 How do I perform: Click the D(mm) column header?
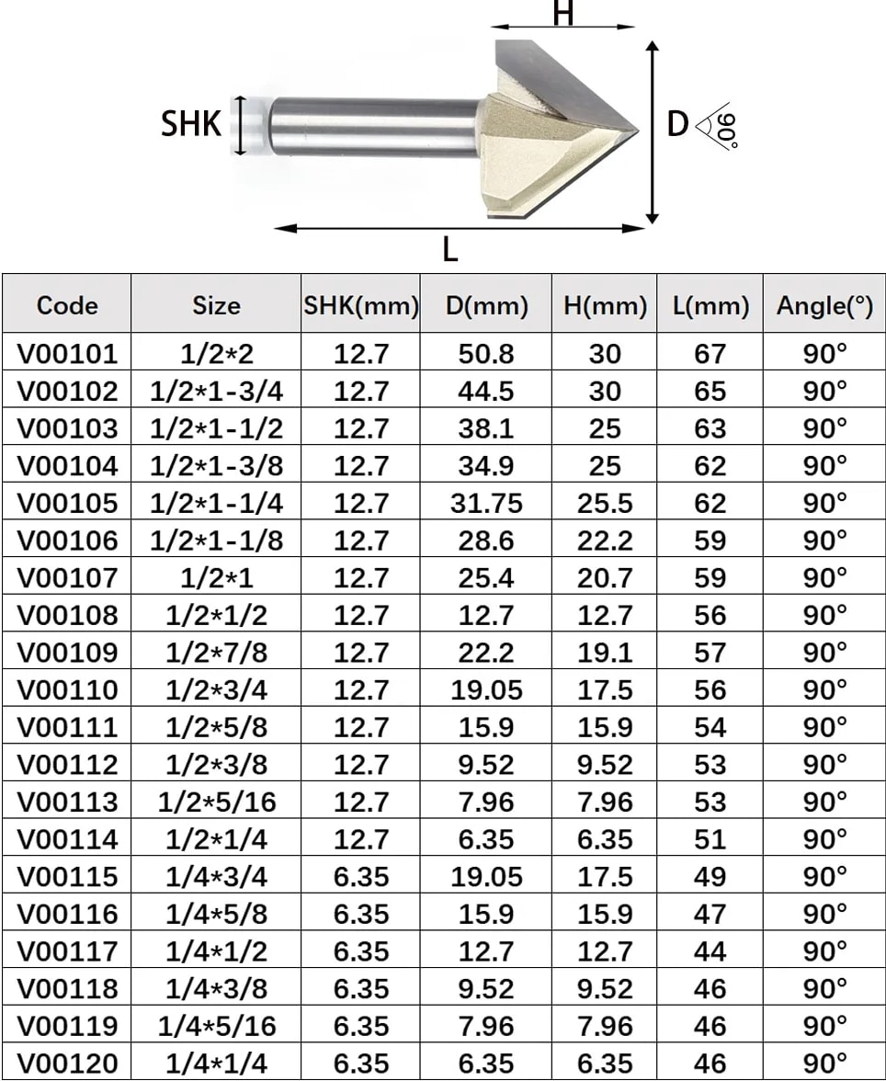486,305
